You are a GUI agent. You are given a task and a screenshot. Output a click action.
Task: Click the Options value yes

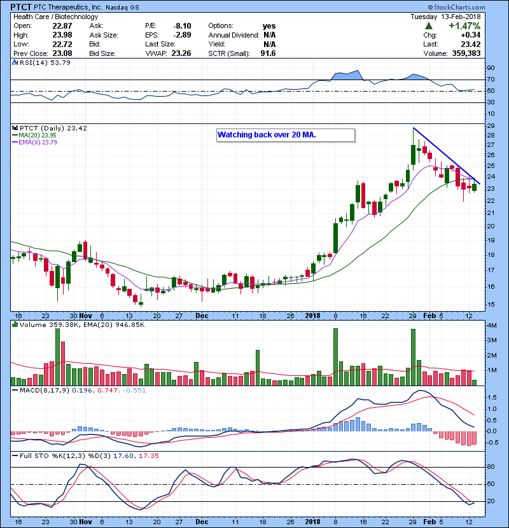click(269, 26)
